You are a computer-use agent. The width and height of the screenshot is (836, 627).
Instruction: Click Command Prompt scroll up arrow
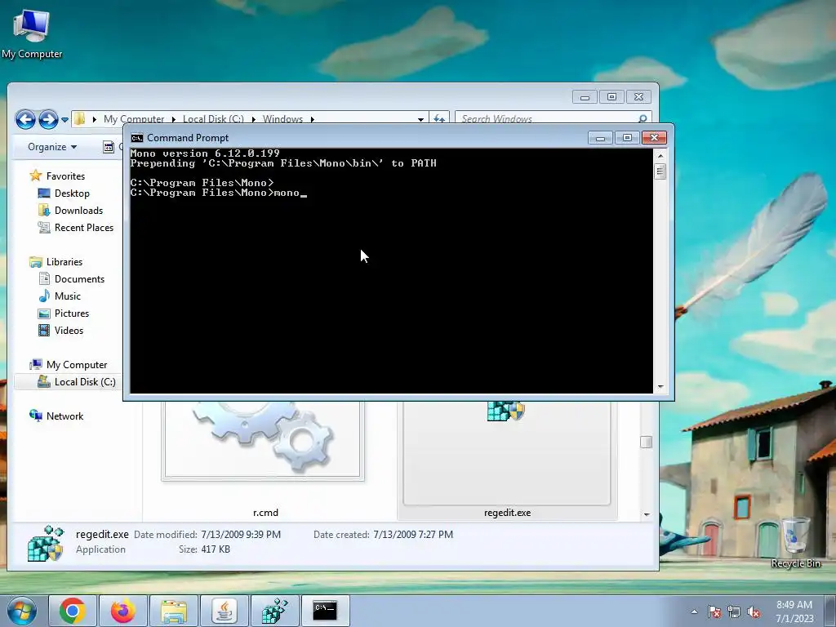pyautogui.click(x=660, y=156)
